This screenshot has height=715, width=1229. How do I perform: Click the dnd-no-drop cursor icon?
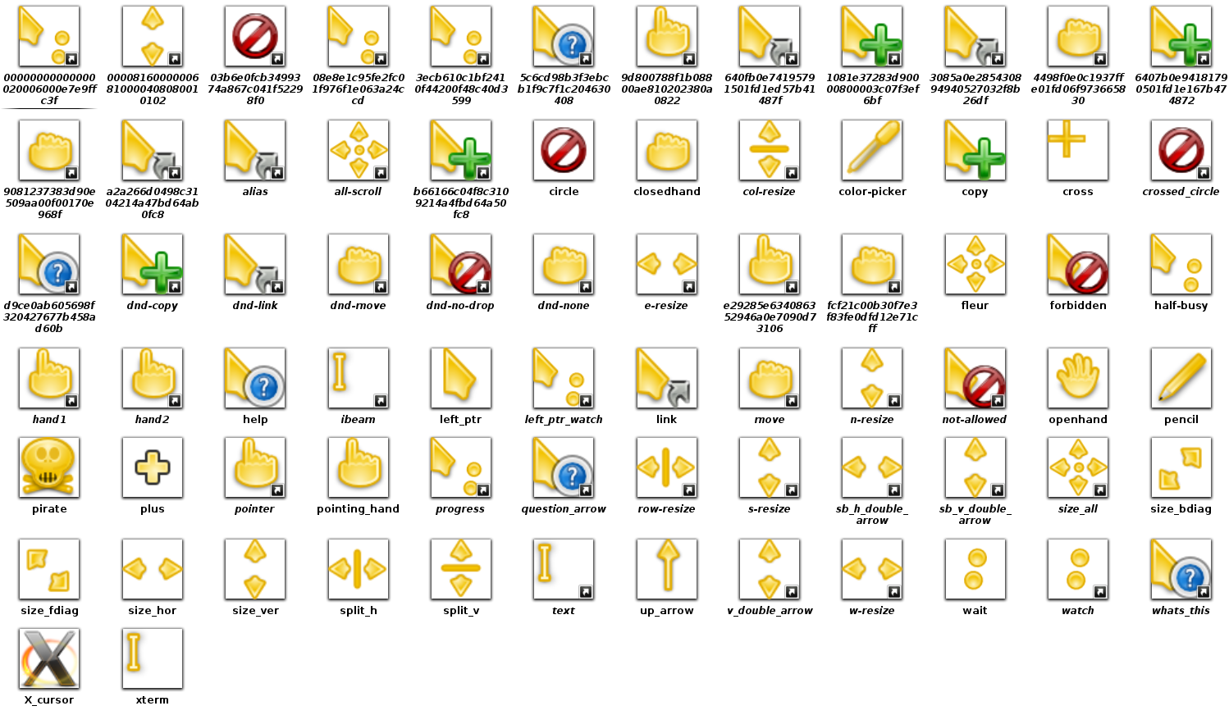[x=461, y=264]
